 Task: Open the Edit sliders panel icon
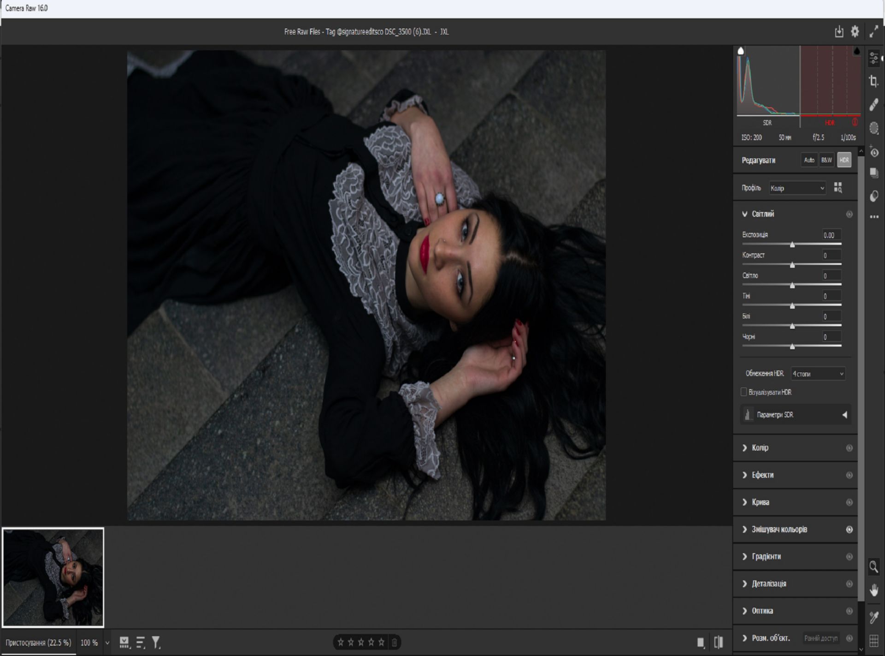[x=874, y=59]
